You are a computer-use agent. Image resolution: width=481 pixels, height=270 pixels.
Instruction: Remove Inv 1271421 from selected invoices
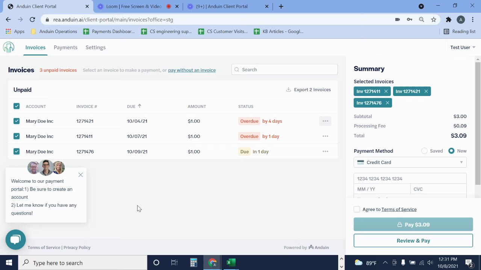(426, 91)
